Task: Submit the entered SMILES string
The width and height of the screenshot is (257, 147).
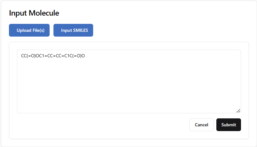Action: tap(229, 125)
